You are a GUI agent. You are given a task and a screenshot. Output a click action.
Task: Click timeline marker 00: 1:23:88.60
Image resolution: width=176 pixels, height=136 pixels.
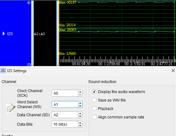pyautogui.click(x=109, y=64)
